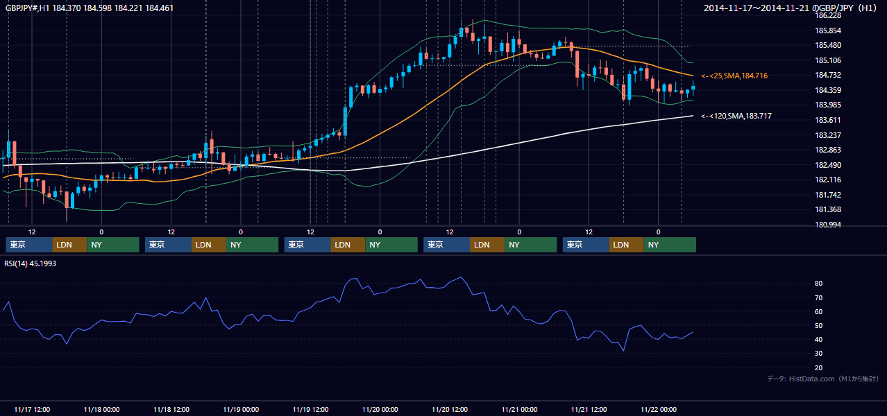The height and width of the screenshot is (416, 887).
Task: Click the RSI scale value 50
Action: tap(819, 325)
